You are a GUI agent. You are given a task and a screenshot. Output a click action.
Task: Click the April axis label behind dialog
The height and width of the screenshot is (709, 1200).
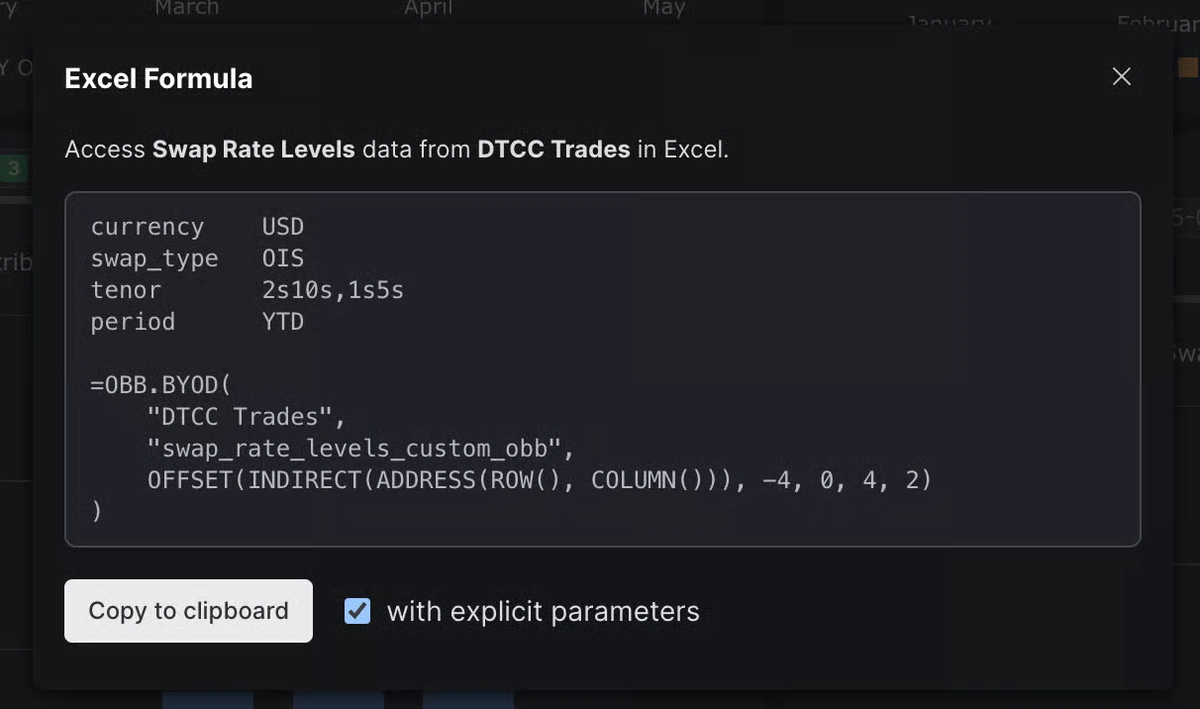(428, 8)
